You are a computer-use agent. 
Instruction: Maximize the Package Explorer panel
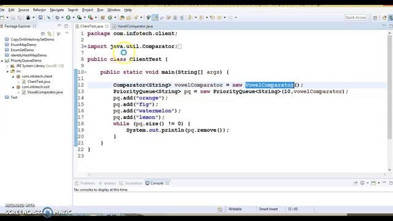(x=66, y=26)
